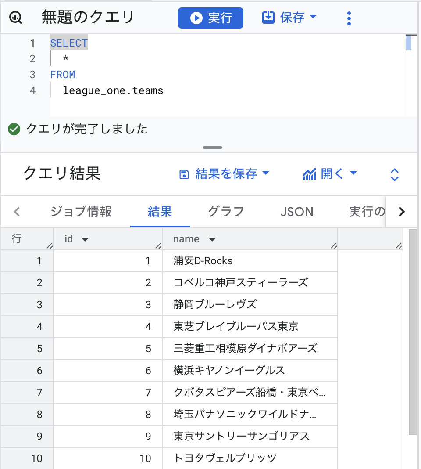Image resolution: width=421 pixels, height=469 pixels.
Task: Click the results table vertical scrollbar
Action: [x=413, y=332]
